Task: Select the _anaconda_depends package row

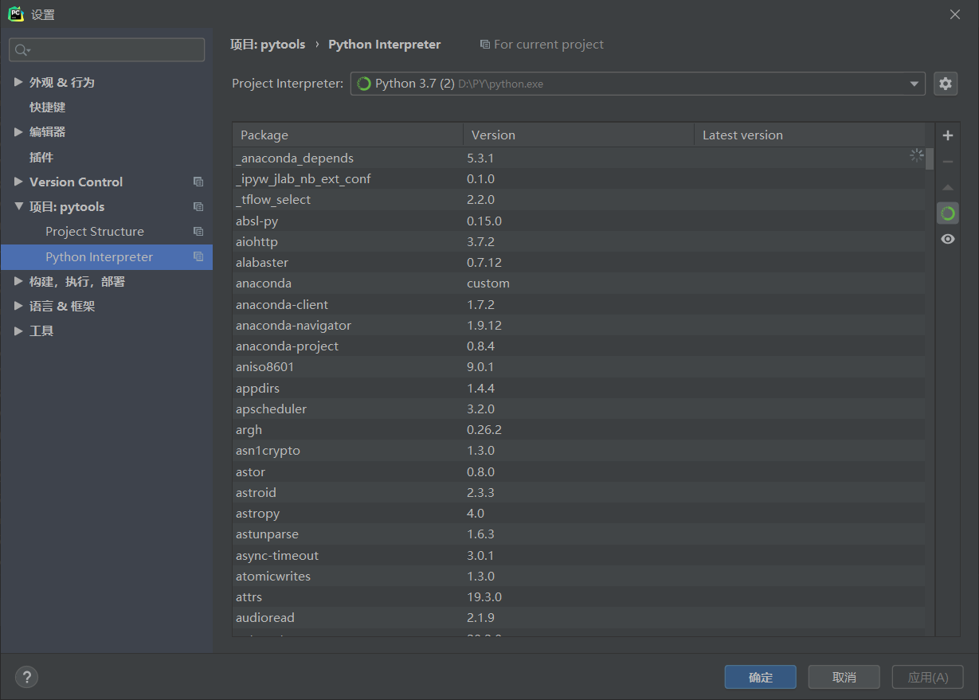Action: (579, 158)
